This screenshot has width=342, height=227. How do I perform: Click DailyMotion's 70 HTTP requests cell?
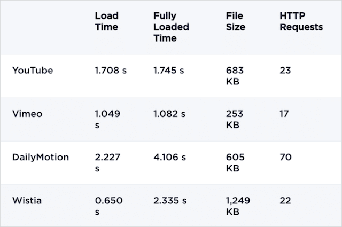[285, 157]
